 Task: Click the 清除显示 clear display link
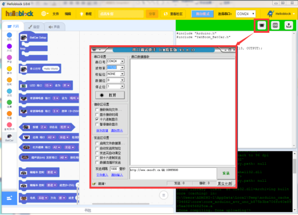coord(117,131)
